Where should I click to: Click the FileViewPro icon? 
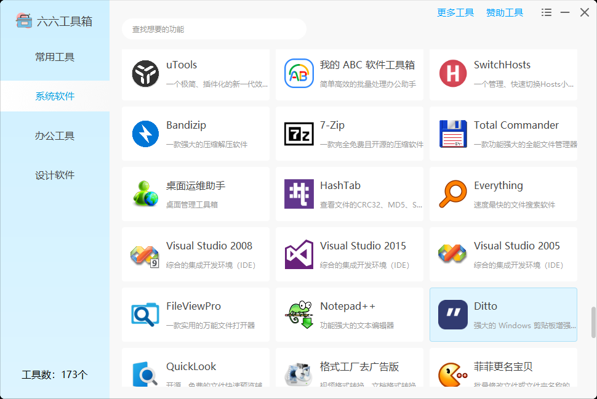click(x=145, y=315)
